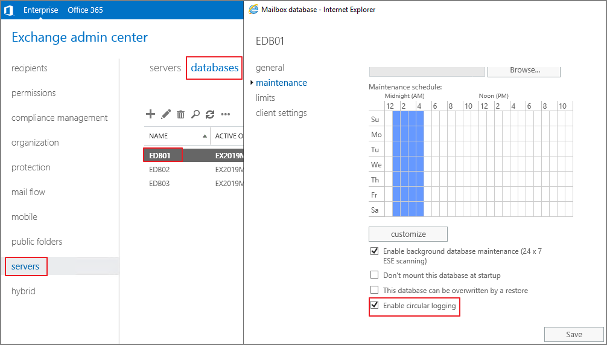Open the client settings section
Image resolution: width=607 pixels, height=345 pixels.
point(281,113)
